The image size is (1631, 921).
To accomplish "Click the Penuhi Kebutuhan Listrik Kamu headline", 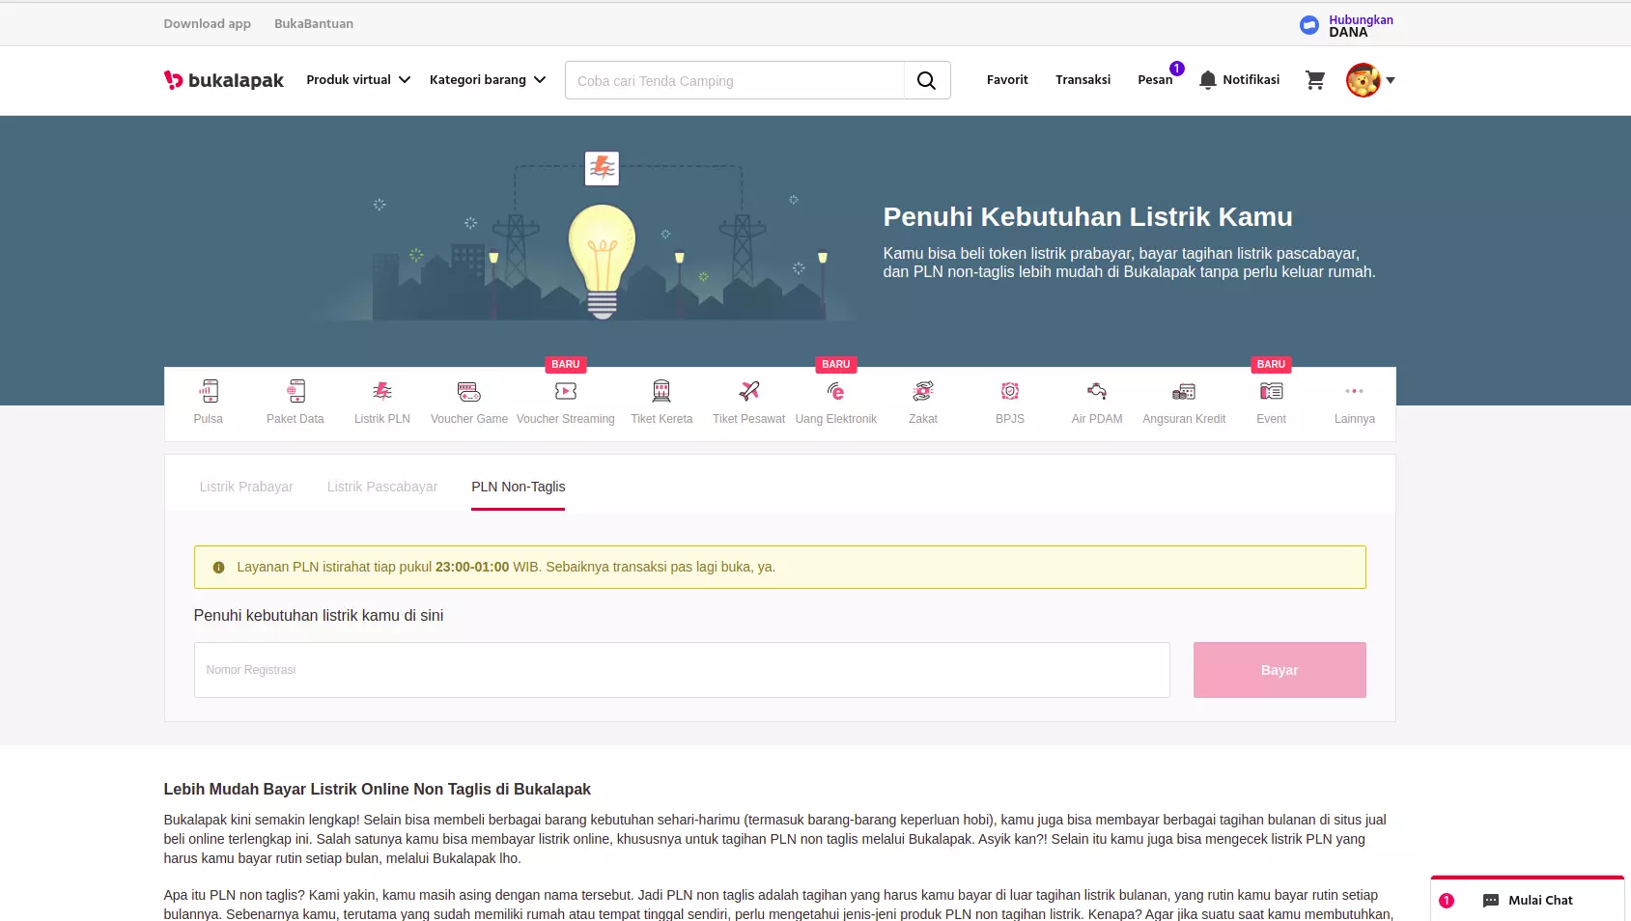I will 1087,217.
